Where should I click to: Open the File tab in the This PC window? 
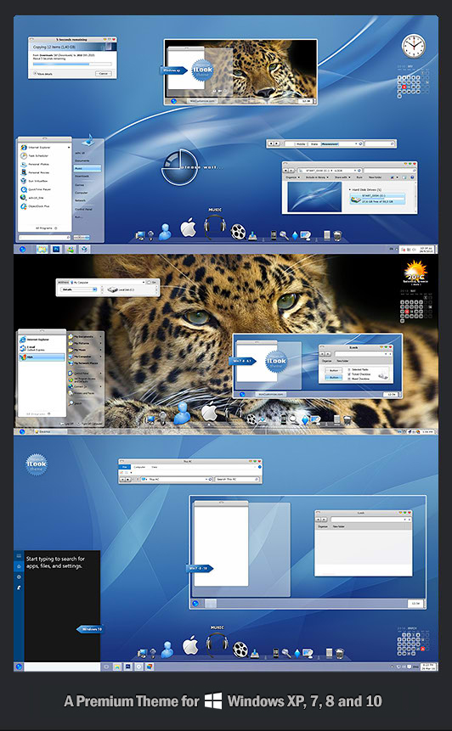point(124,467)
